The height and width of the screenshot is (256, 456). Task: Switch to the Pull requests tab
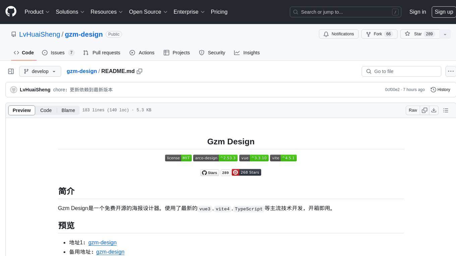102,53
